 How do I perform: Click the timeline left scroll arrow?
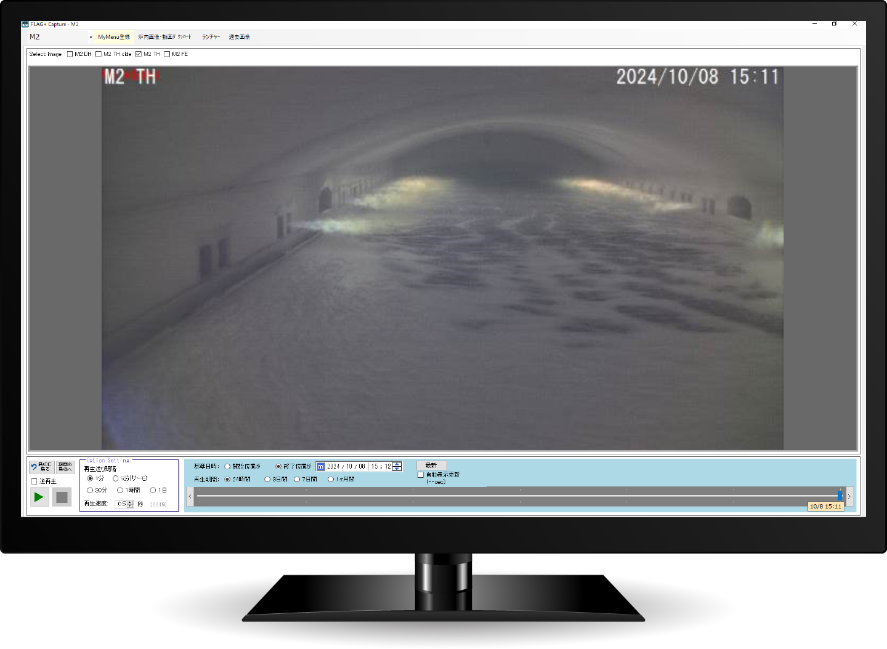click(190, 496)
